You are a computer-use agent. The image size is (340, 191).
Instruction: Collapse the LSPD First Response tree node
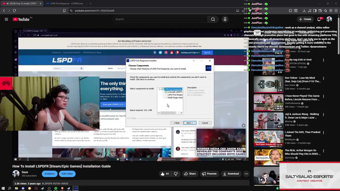[x=160, y=89]
